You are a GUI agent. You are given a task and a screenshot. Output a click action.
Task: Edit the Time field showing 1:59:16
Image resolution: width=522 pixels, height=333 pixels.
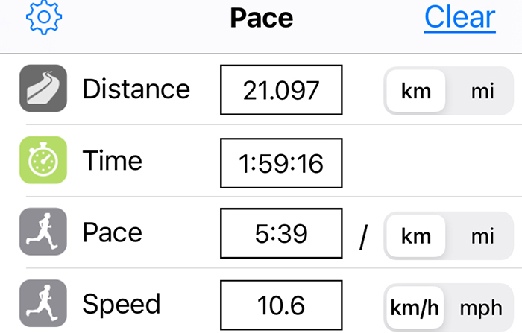click(281, 163)
